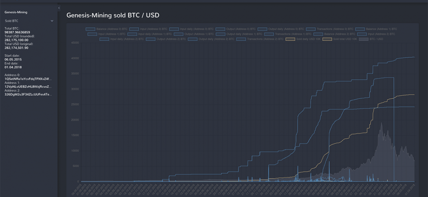Hide Input (Address 2) BTC series
The height and width of the screenshot is (197, 428).
(x=376, y=34)
